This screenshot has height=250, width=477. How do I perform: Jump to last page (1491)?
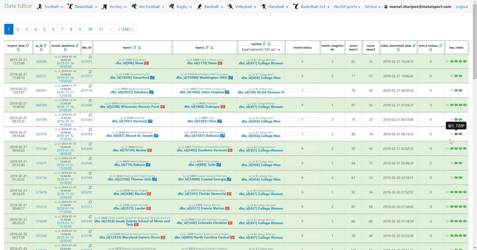pos(125,29)
